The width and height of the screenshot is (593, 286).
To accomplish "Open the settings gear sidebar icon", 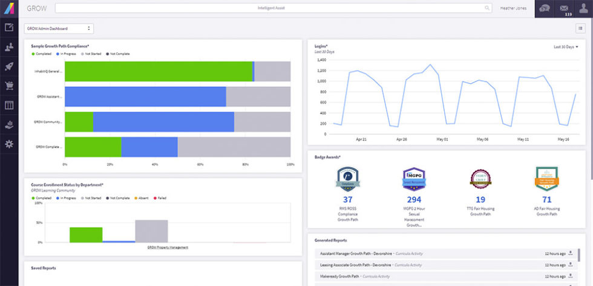I will click(9, 144).
